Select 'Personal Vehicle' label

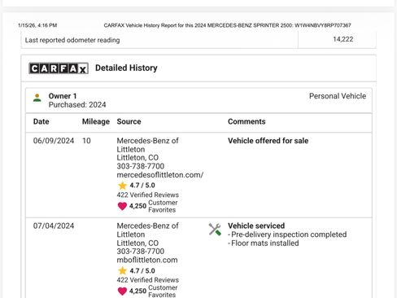[x=338, y=96]
